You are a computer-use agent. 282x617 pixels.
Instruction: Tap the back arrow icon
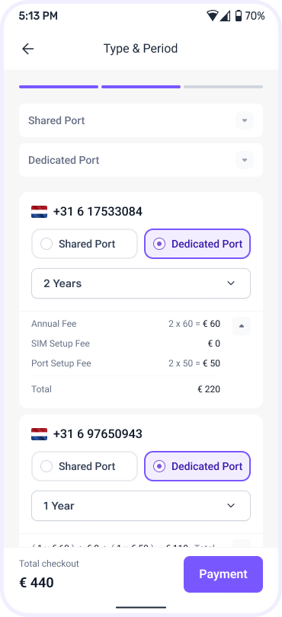[28, 49]
